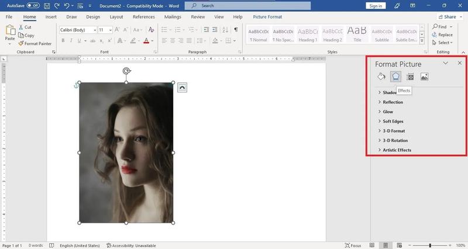The height and width of the screenshot is (249, 468).
Task: Open the Change Case dropdown
Action: 137,30
